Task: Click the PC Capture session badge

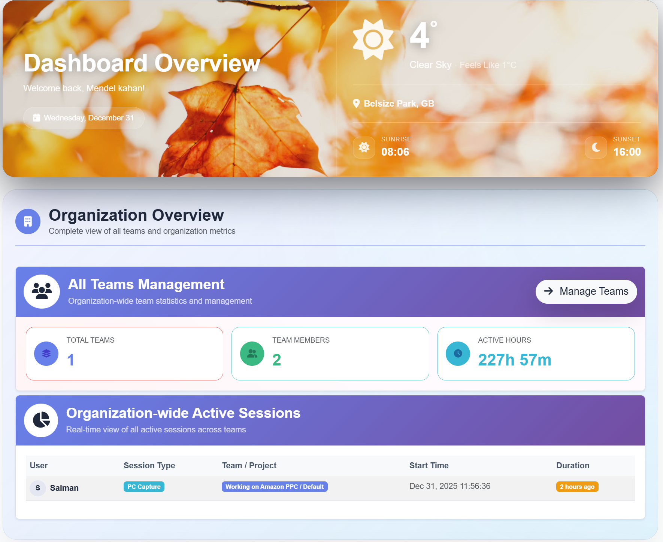Action: [x=144, y=487]
